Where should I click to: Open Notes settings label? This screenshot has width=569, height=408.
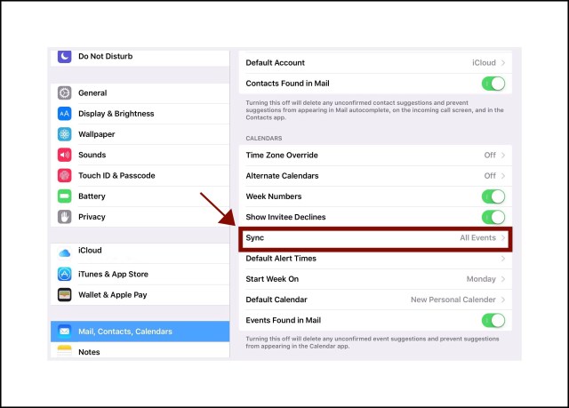tap(89, 352)
